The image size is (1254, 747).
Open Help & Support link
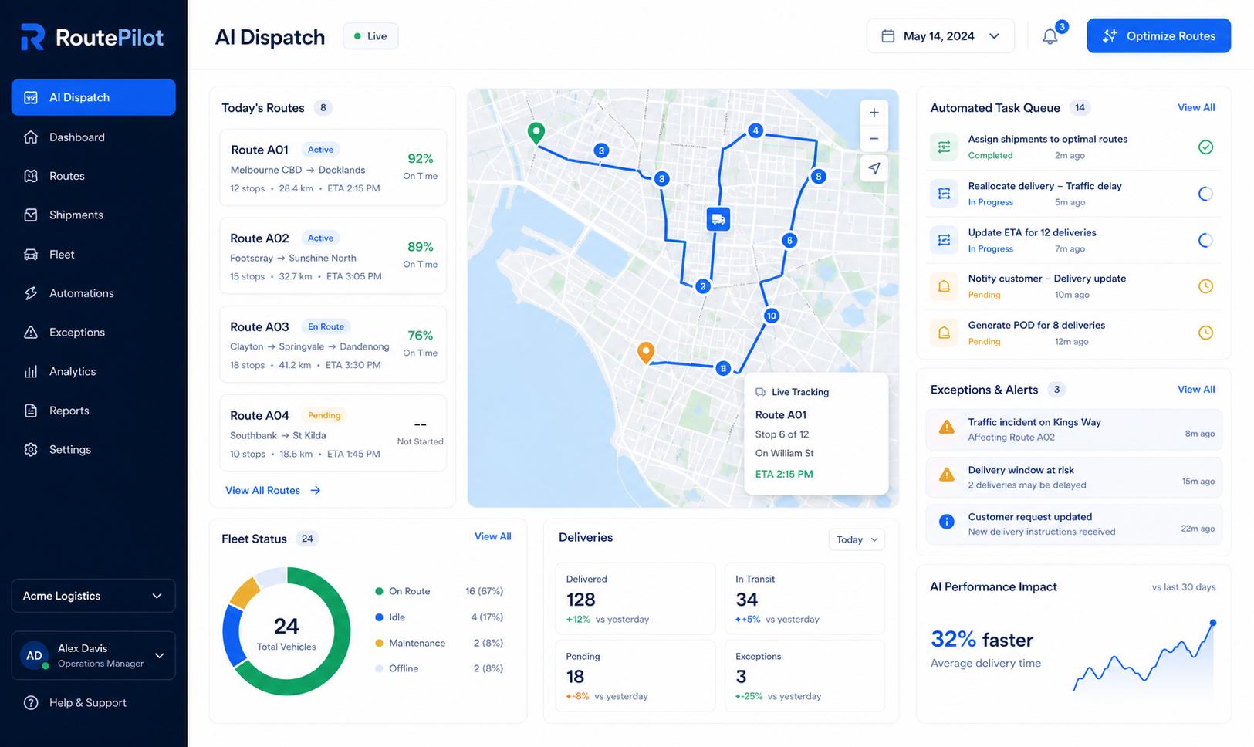tap(88, 703)
